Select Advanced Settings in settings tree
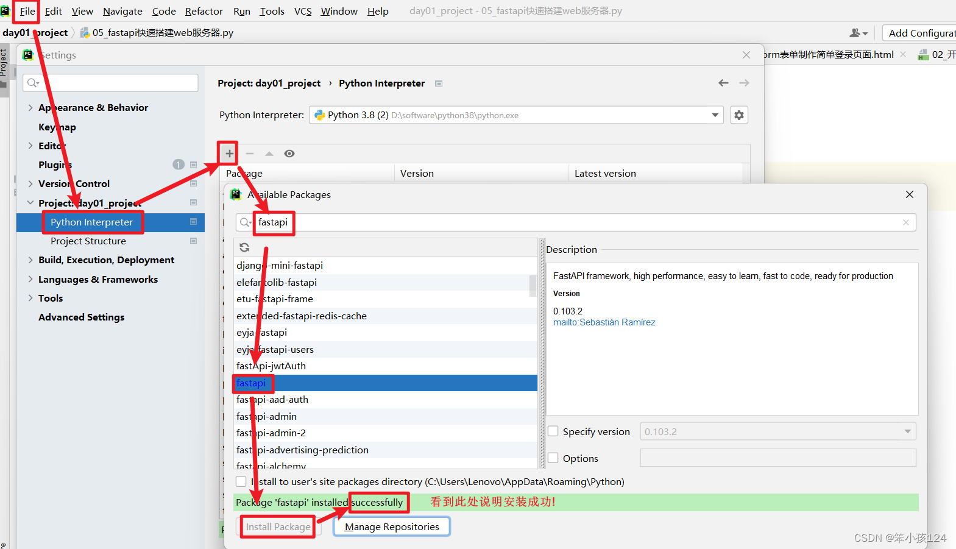956x549 pixels. coord(81,317)
